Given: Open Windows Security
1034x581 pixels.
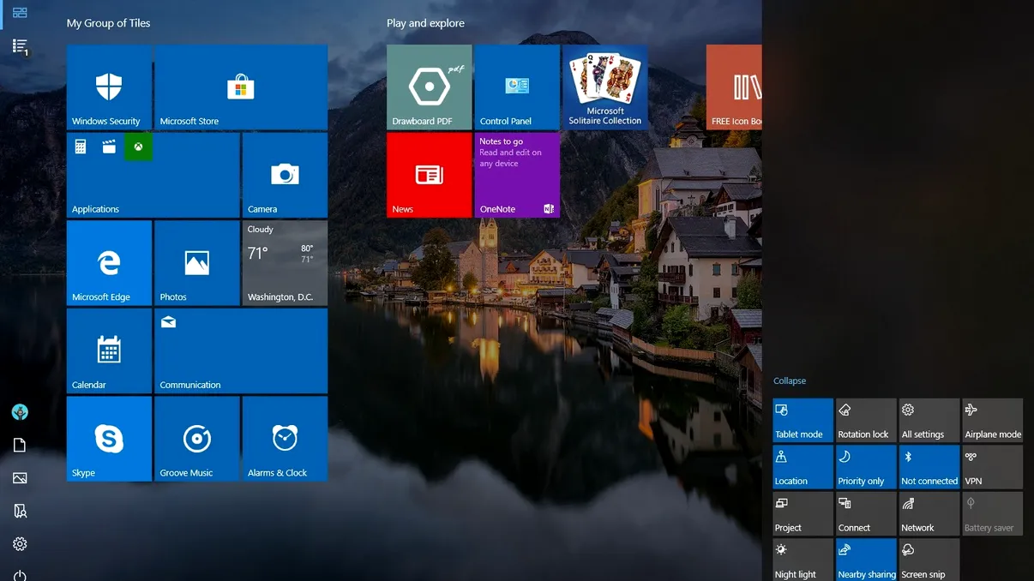Looking at the screenshot, I should click(x=109, y=86).
